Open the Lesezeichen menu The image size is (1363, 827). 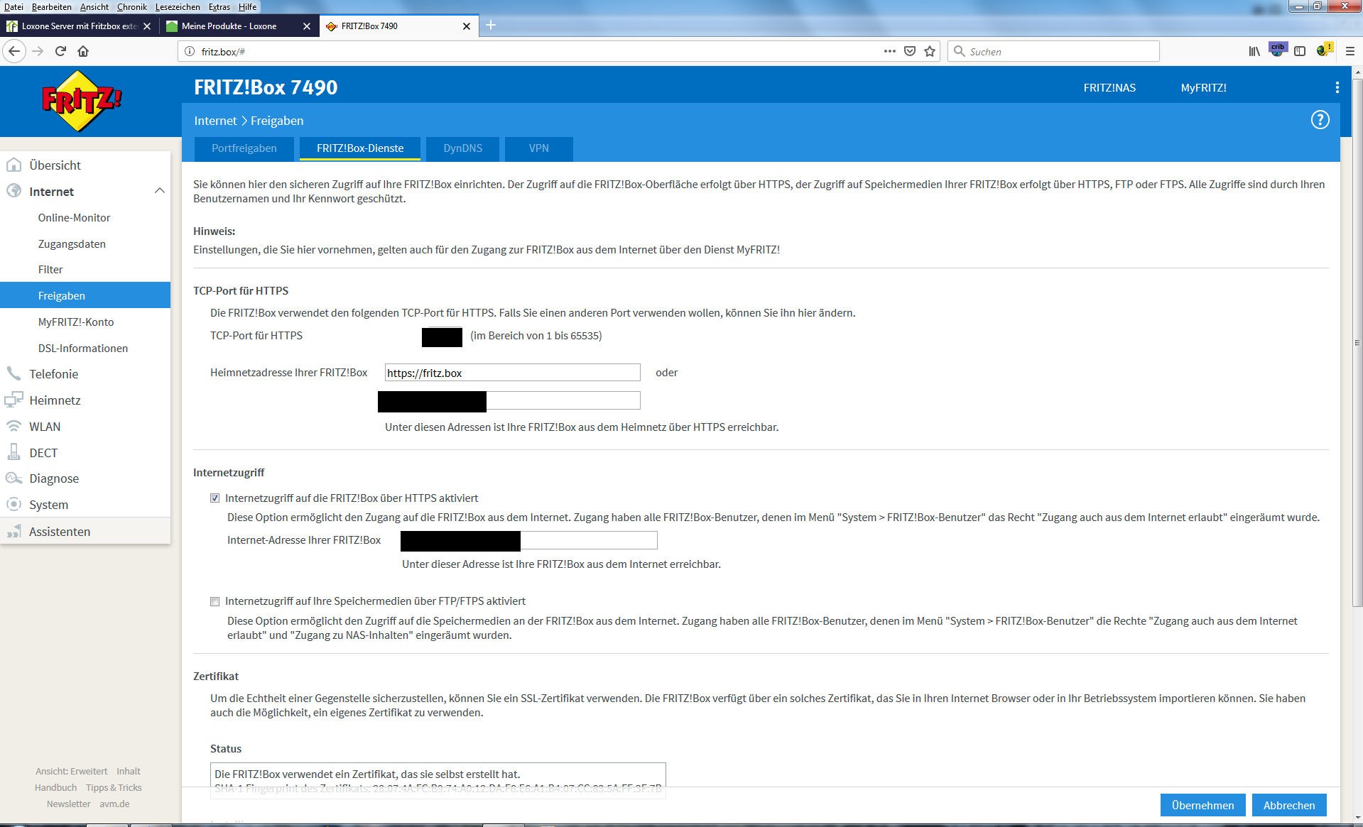point(178,6)
